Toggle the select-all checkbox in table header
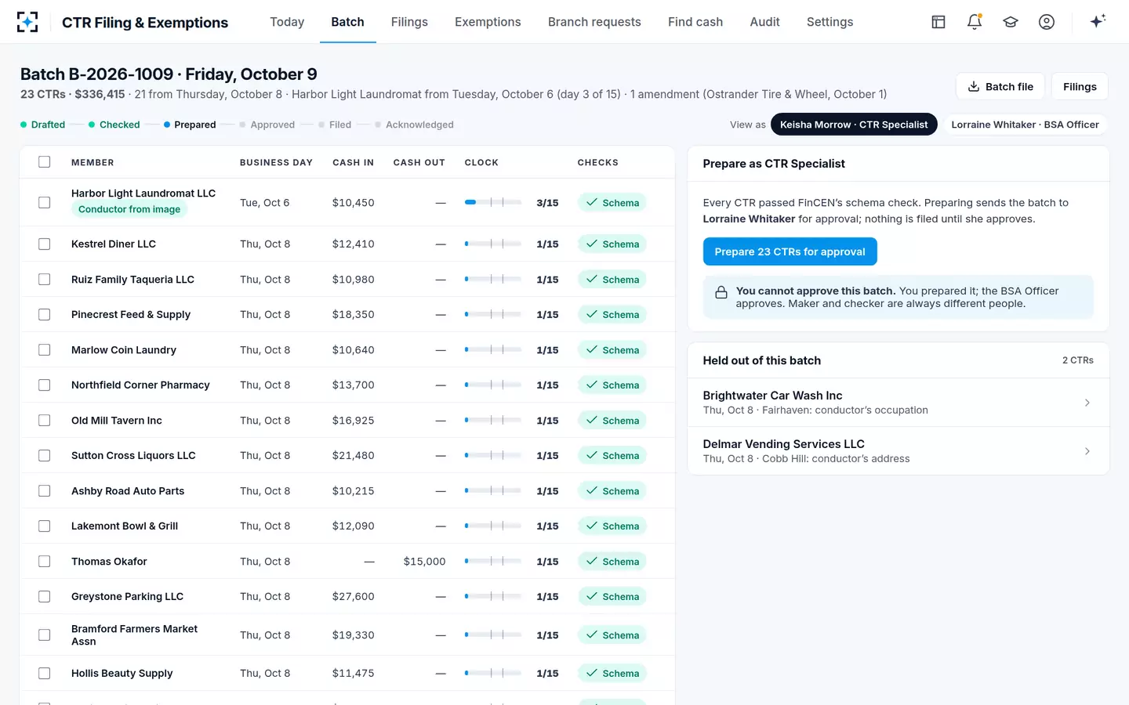1129x705 pixels. pos(45,162)
